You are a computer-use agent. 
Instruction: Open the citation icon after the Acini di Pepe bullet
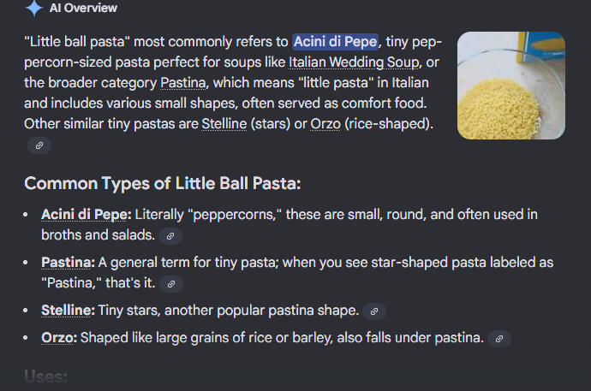click(171, 235)
